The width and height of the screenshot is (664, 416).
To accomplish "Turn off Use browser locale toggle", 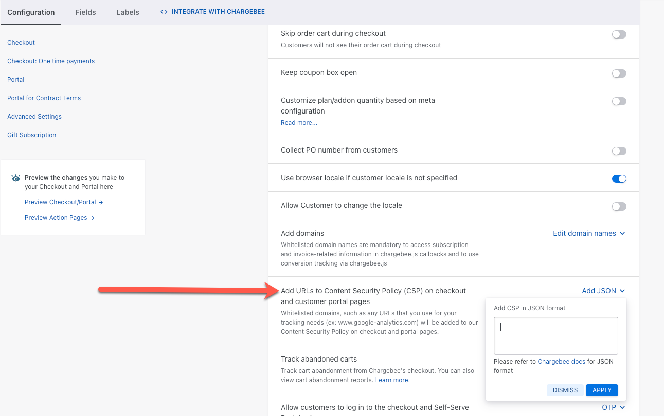I will pos(619,179).
